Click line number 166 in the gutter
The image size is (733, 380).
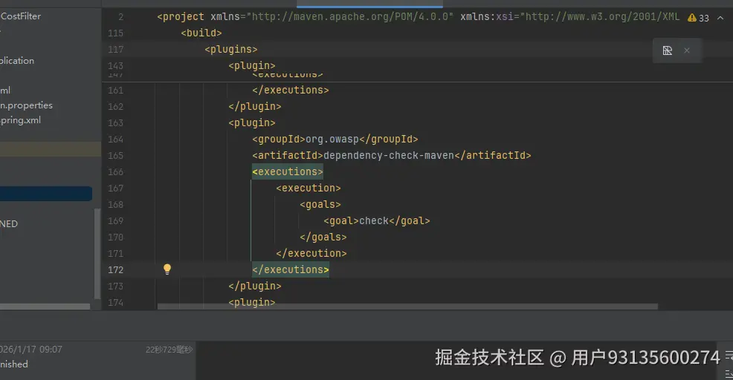click(115, 171)
